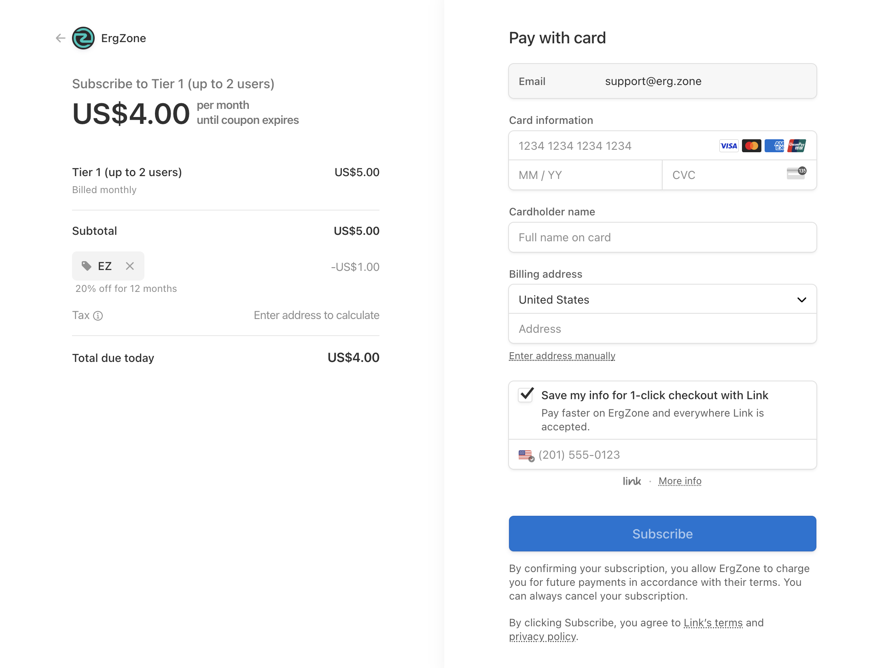
Task: Click the Subscribe button
Action: click(x=662, y=534)
